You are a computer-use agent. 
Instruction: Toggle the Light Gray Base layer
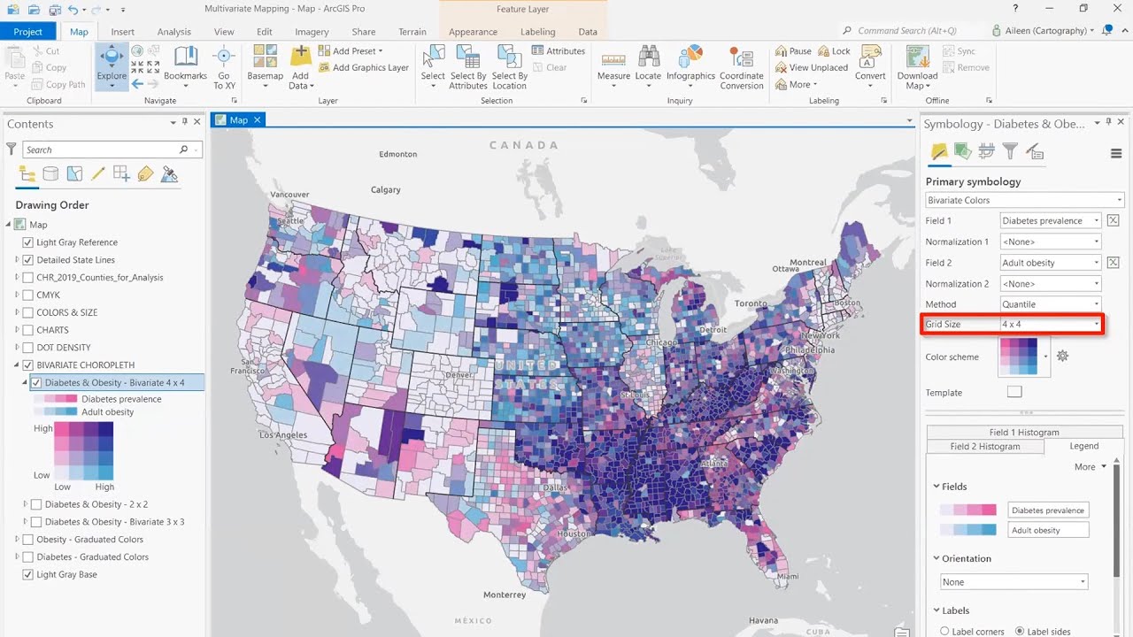click(x=28, y=575)
